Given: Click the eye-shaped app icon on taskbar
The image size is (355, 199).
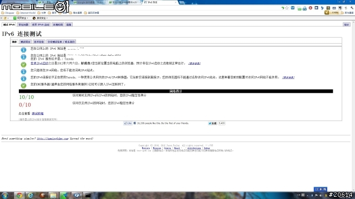Looking at the screenshot, I should [77, 195].
